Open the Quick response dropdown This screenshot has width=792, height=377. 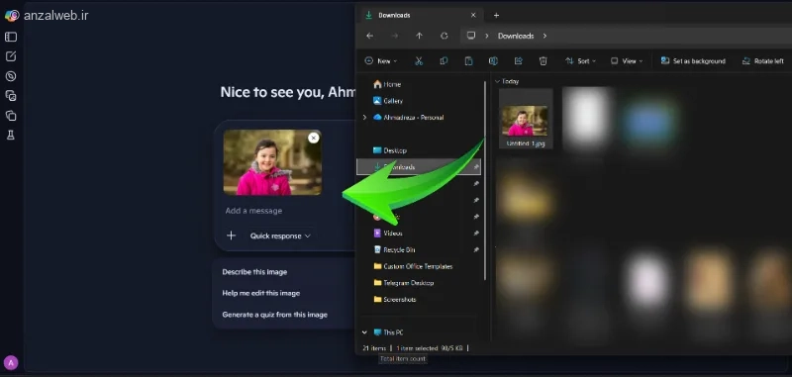280,236
